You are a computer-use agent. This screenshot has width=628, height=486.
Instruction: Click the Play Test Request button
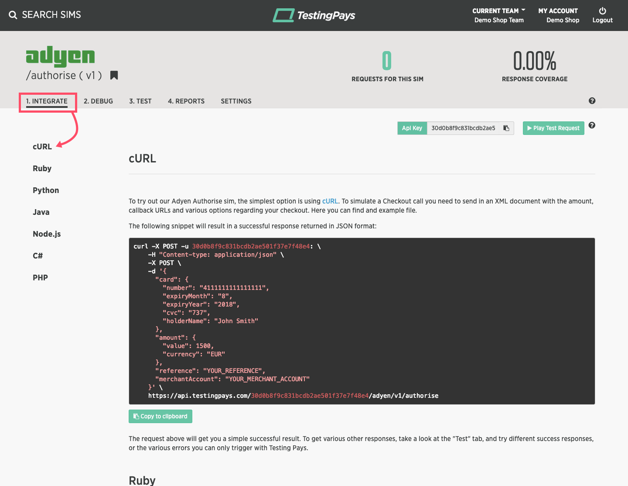553,128
